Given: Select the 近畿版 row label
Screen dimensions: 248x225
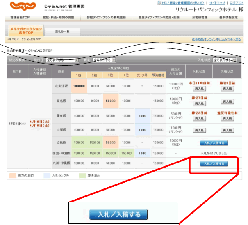Looking at the screenshot, I should click(61, 142).
